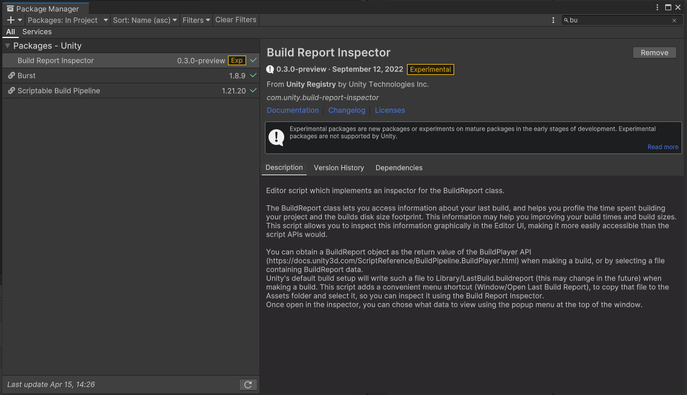The width and height of the screenshot is (687, 395).
Task: Click the link icon beside Scriptable Build Pipeline
Action: click(x=11, y=91)
